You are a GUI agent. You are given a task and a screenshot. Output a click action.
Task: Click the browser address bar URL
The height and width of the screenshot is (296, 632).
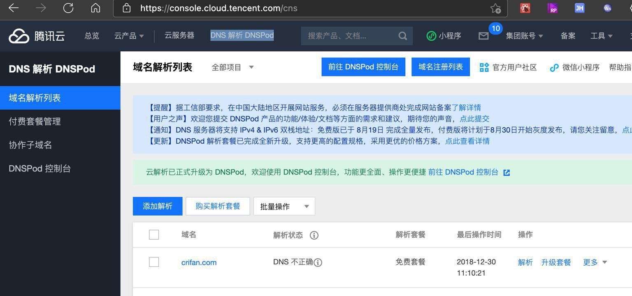tap(218, 8)
